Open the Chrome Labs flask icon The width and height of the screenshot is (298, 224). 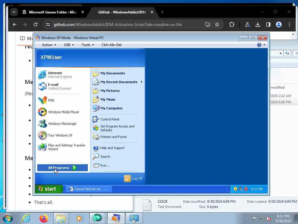(247, 24)
